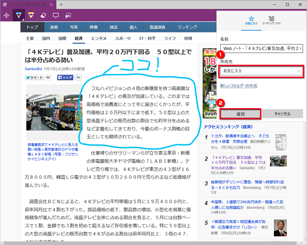Open the electronics store article photo
Image resolution: width=307 pixels, height=245 pixels.
click(52, 112)
